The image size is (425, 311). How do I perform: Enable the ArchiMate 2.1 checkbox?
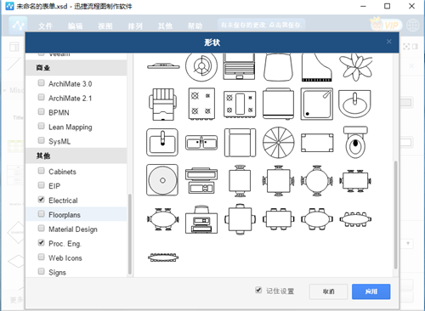point(42,97)
